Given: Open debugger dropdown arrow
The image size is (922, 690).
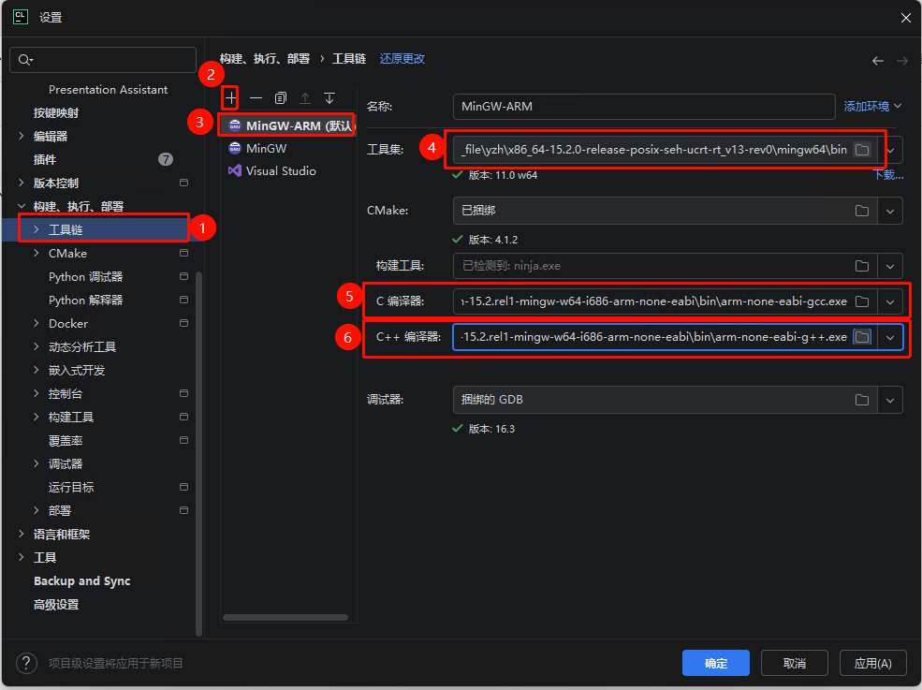Looking at the screenshot, I should [891, 400].
